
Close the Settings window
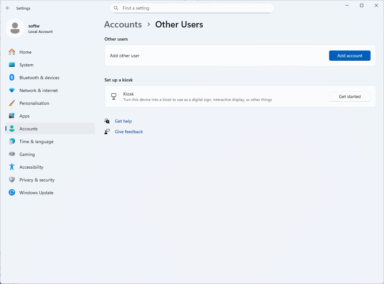point(376,5)
